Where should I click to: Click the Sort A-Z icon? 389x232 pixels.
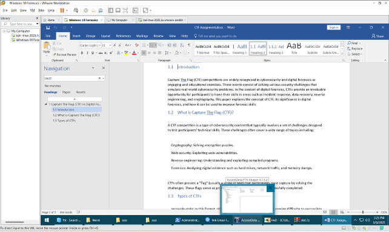pos(182,45)
